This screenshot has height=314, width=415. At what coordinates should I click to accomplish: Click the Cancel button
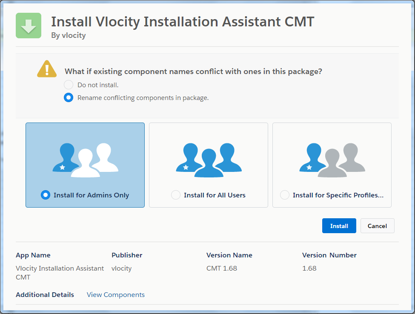click(x=378, y=226)
